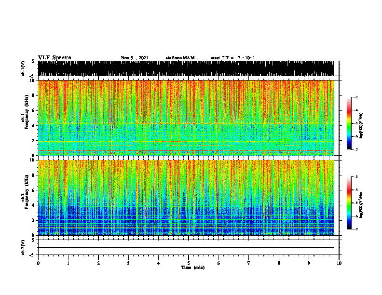Viewport: 382px width, 295px height.
Task: Click the ch.1 black waveform amplitude panel
Action: (x=186, y=68)
